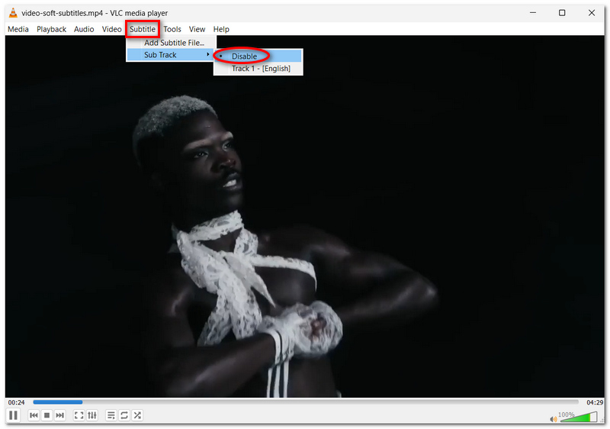Click total duration 04:29 label
This screenshot has width=610, height=429.
pos(595,402)
